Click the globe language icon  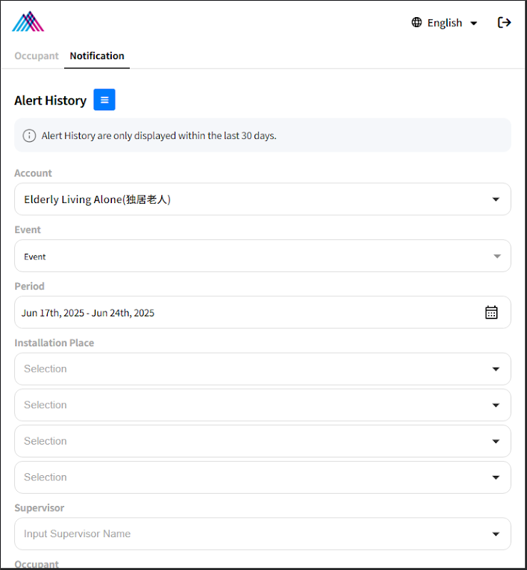(x=416, y=23)
